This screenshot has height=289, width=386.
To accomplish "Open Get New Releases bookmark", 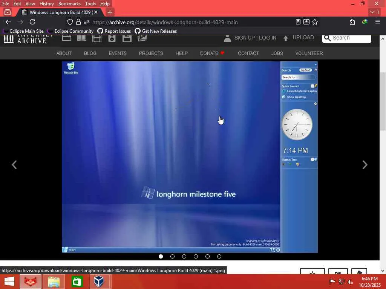I will pyautogui.click(x=156, y=31).
